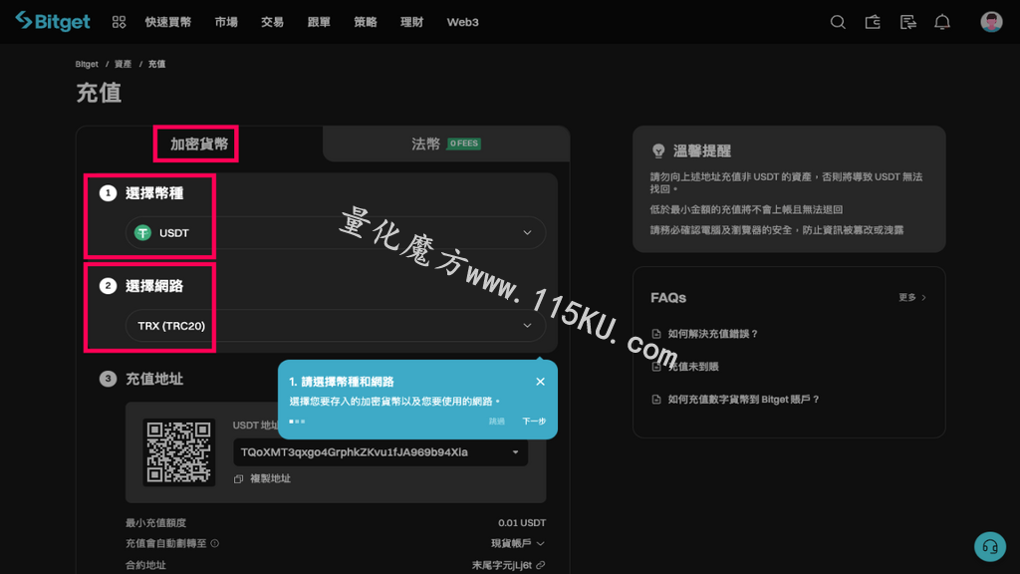1020x574 pixels.
Task: Click document icon beside 如何充值數字貨幣到 Bitget
Action: pos(656,400)
